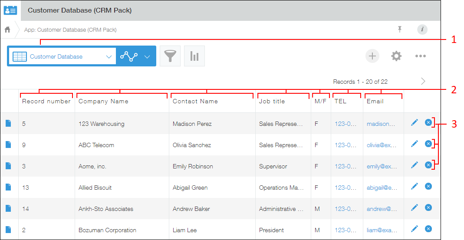Click the pin icon in breadcrumb bar
This screenshot has width=464, height=240.
(400, 30)
